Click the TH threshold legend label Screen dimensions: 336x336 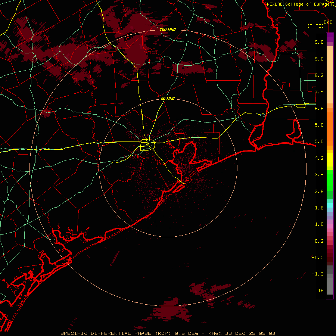click(x=321, y=290)
